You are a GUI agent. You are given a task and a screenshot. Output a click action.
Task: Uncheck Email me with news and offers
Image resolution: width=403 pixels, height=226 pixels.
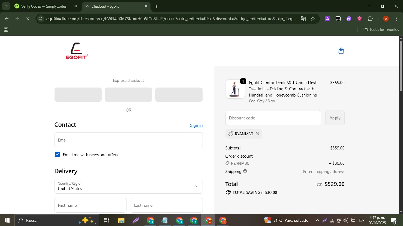point(57,154)
